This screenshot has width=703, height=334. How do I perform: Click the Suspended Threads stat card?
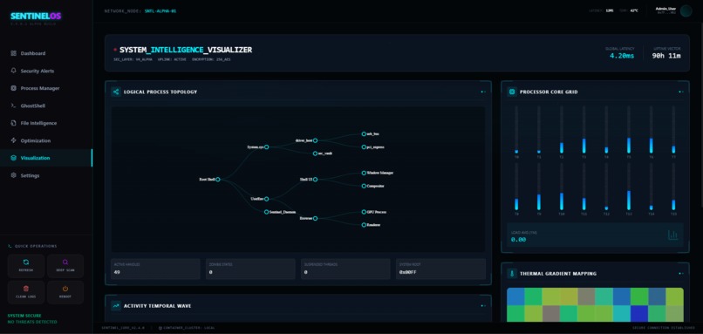coord(345,269)
